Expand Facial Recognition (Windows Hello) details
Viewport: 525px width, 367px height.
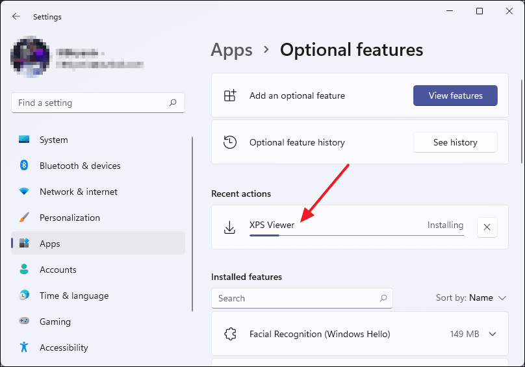(493, 334)
